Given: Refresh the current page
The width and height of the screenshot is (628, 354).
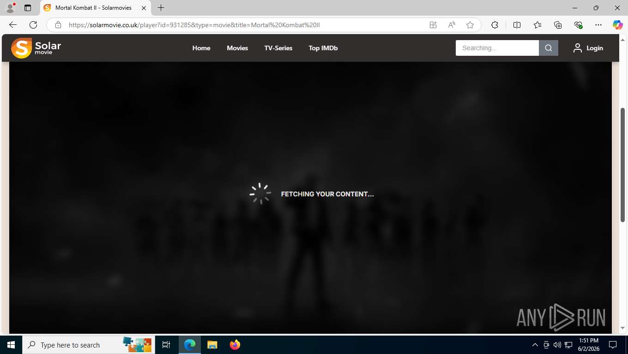Looking at the screenshot, I should tap(33, 25).
